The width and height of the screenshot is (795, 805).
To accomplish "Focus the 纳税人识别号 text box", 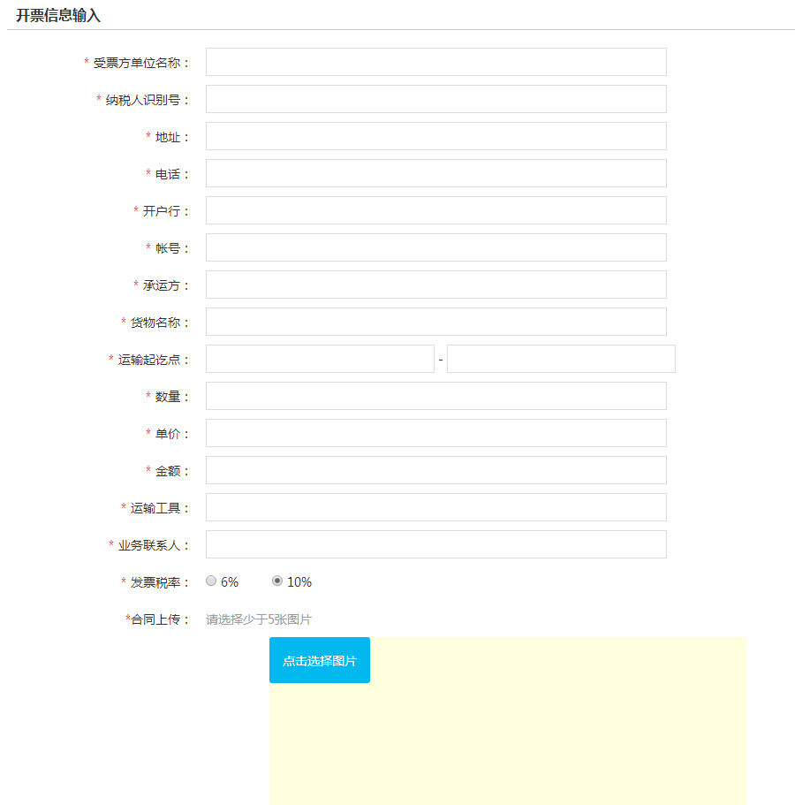I will [x=436, y=99].
